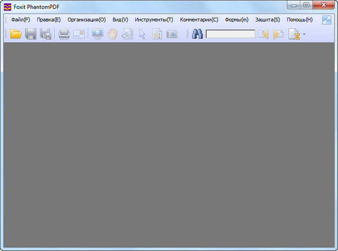
Task: Open the Формы(m) menu
Action: point(237,20)
